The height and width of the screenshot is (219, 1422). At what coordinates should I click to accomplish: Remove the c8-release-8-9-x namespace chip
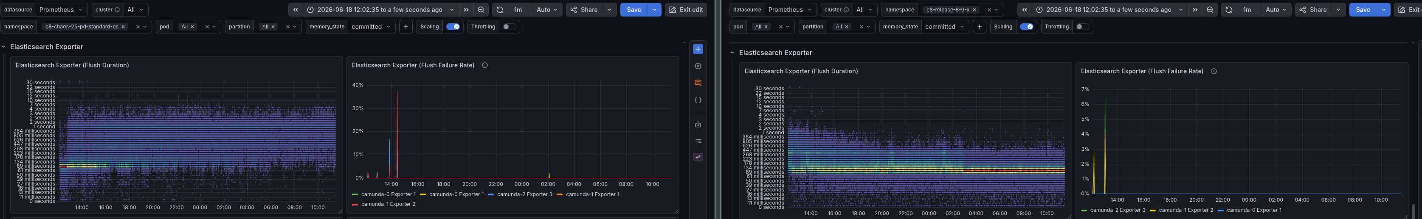[974, 10]
